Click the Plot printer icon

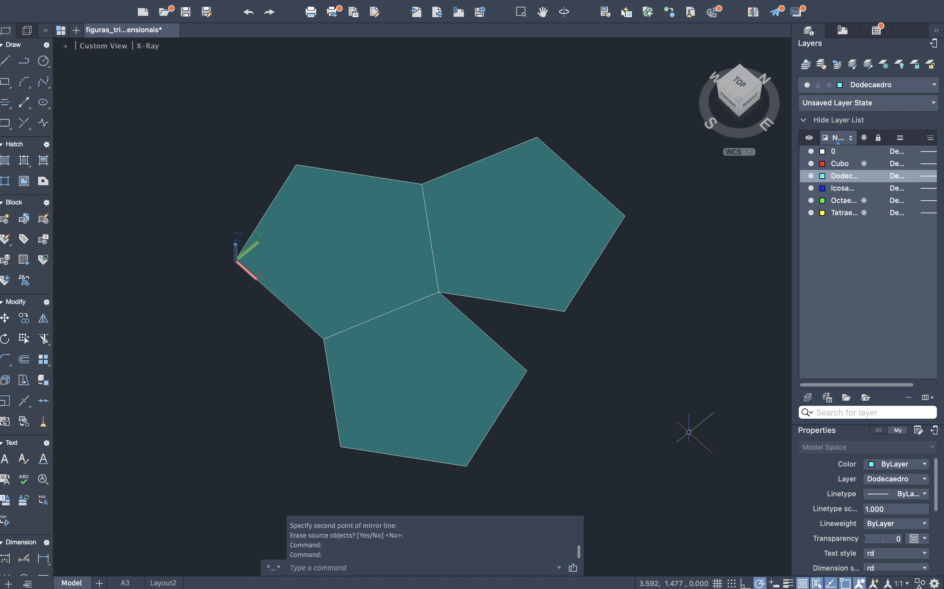click(x=310, y=12)
